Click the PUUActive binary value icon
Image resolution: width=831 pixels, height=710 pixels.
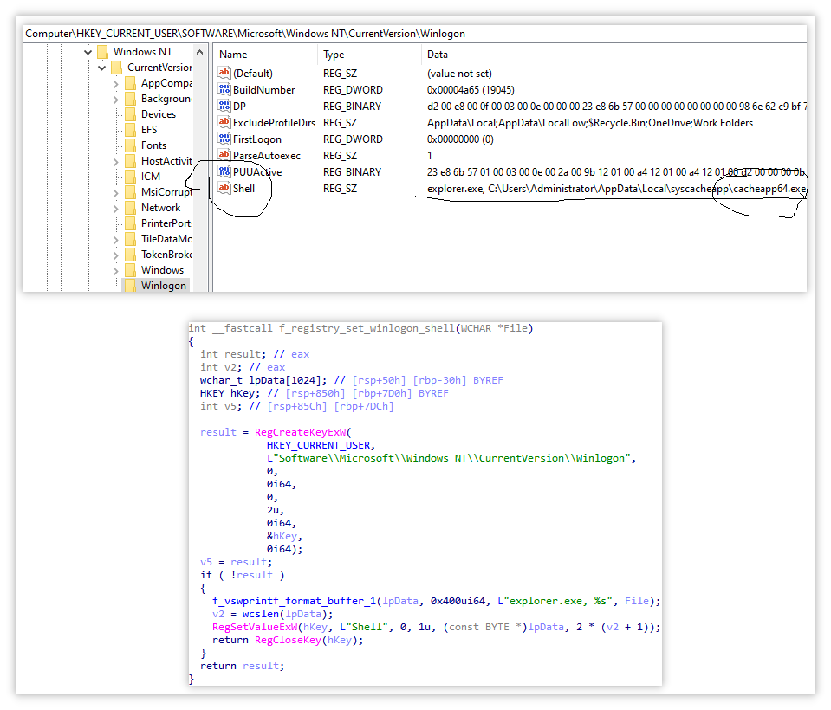(224, 171)
